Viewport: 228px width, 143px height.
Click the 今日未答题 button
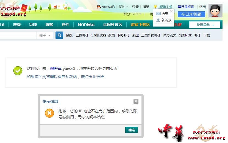pos(191,14)
